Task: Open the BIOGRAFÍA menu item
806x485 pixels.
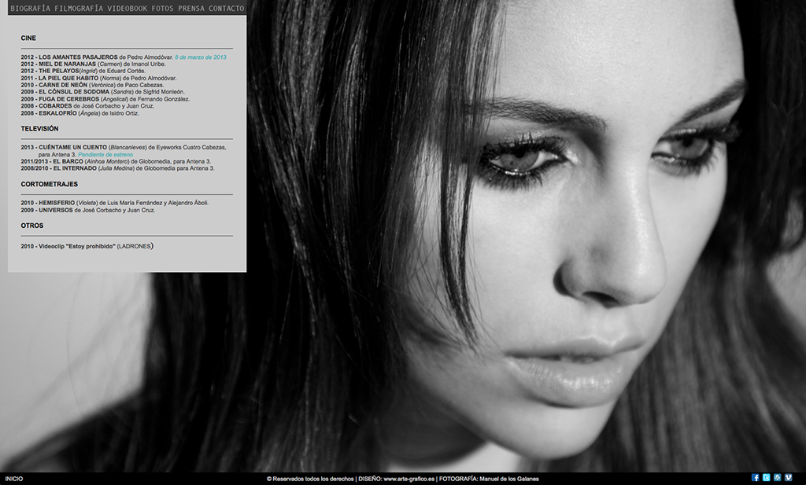Action: 30,8
